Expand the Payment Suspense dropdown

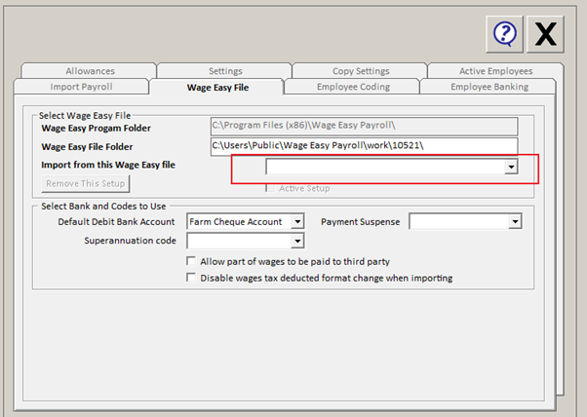(x=515, y=221)
